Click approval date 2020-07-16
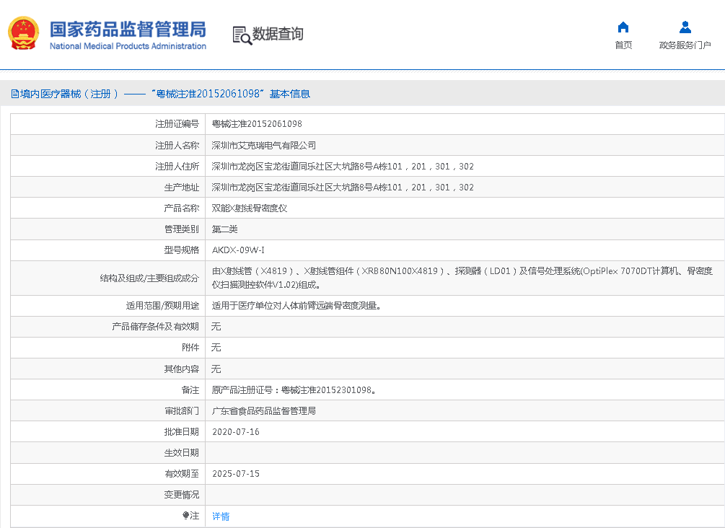Image resolution: width=725 pixels, height=528 pixels. (236, 432)
